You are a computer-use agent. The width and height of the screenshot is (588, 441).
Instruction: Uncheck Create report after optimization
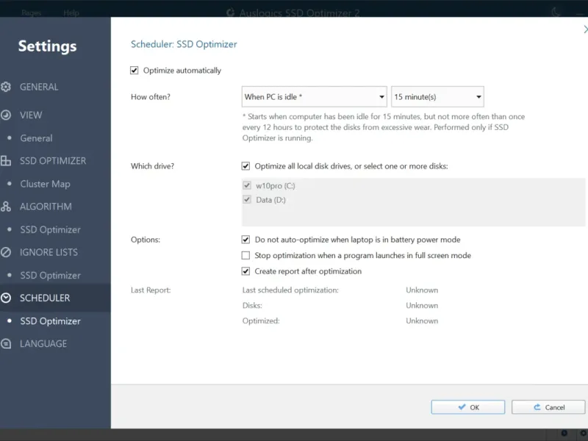pos(245,271)
